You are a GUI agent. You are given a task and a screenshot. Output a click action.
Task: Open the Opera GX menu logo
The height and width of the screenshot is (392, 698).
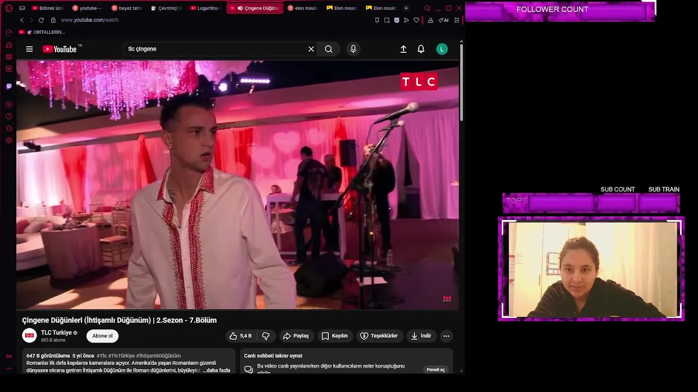tap(9, 8)
